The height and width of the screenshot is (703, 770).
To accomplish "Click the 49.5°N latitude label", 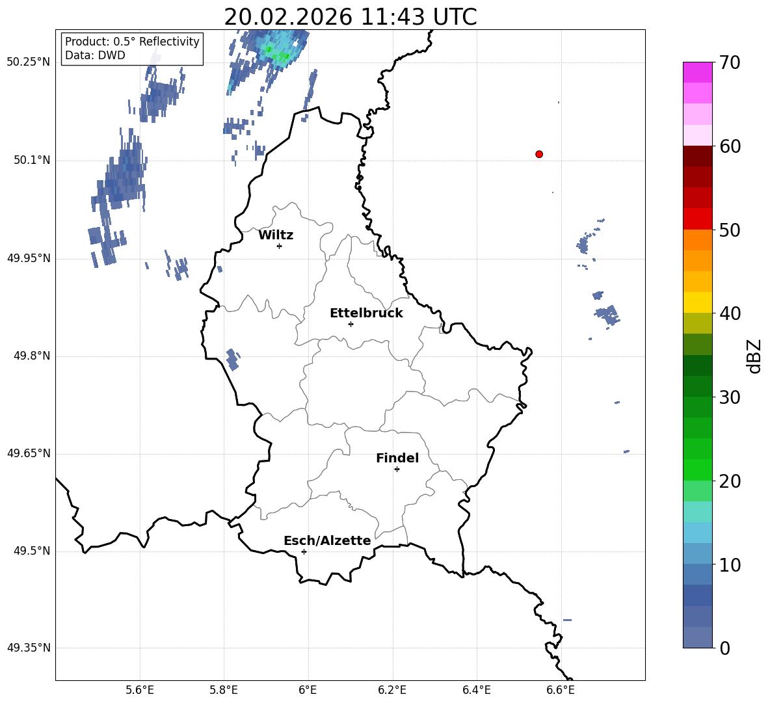I will coord(32,551).
